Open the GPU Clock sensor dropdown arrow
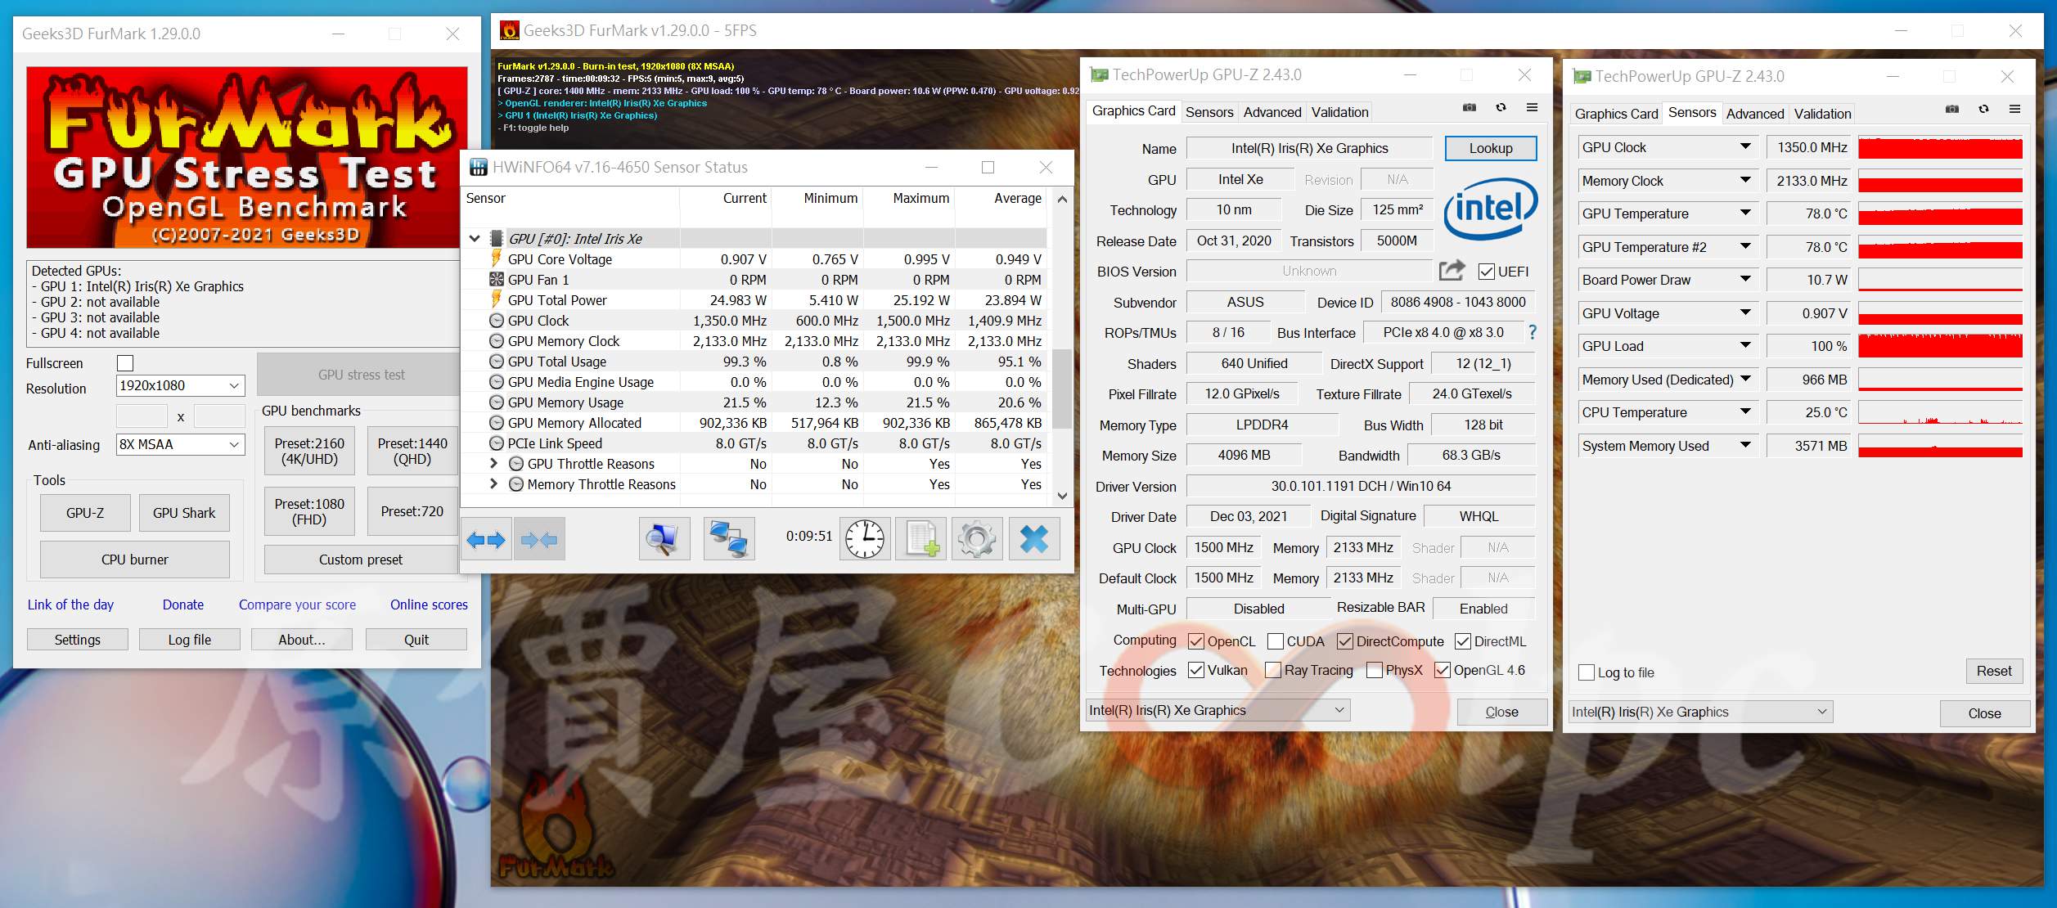This screenshot has width=2057, height=908. [1745, 146]
